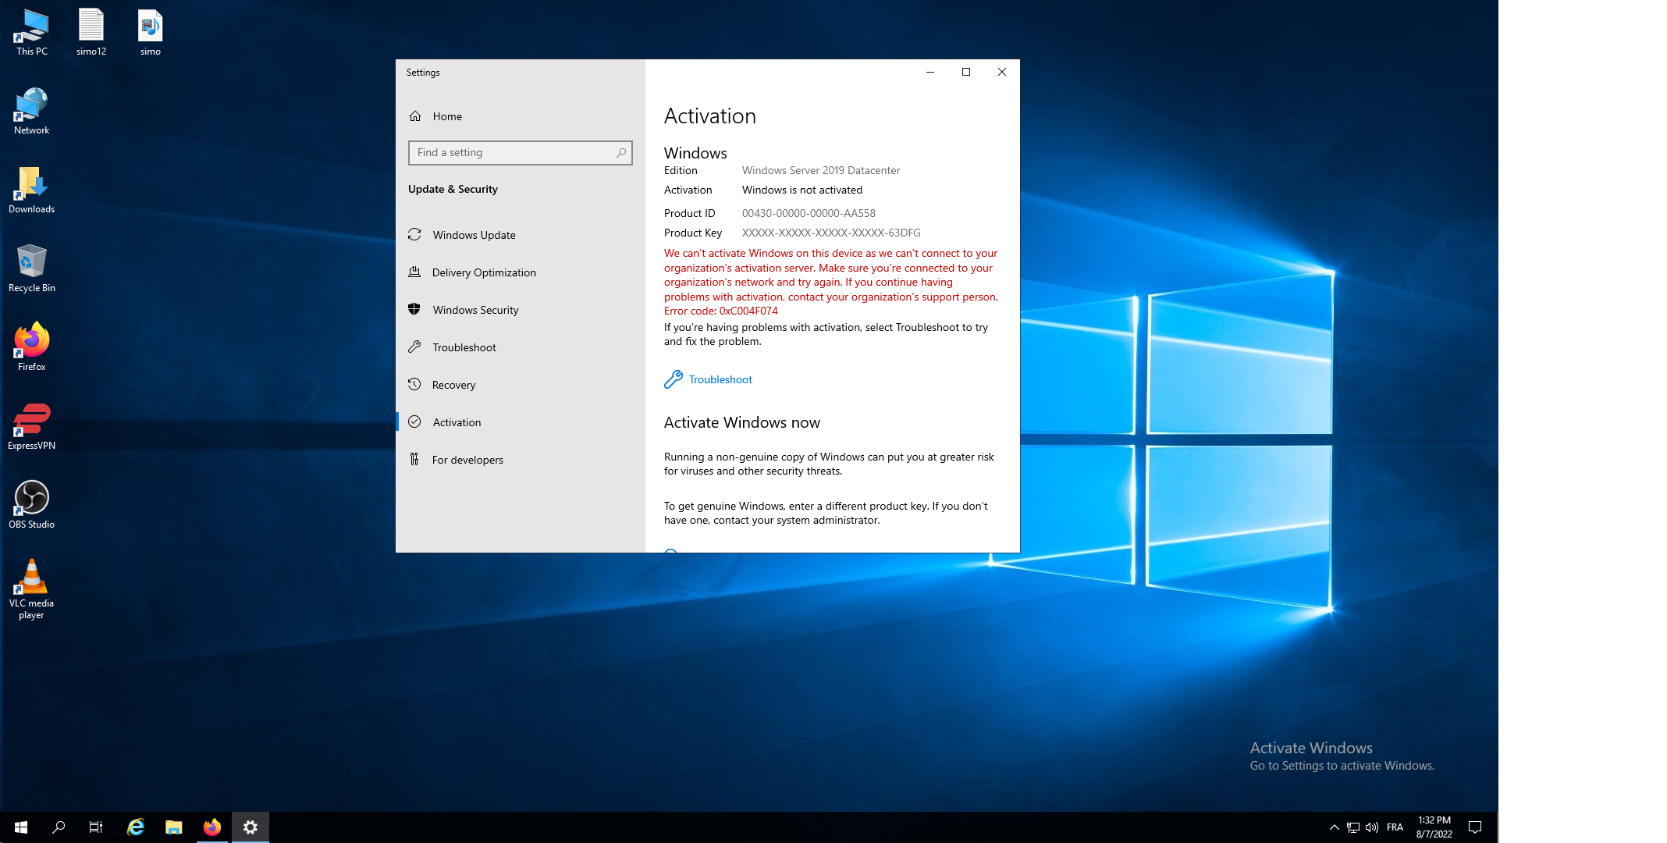Click Error code 0xC004F074 text
This screenshot has height=843, width=1667.
pos(721,311)
